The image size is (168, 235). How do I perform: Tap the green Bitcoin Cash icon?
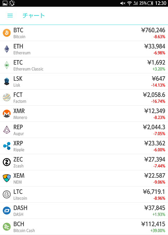(x=7, y=227)
